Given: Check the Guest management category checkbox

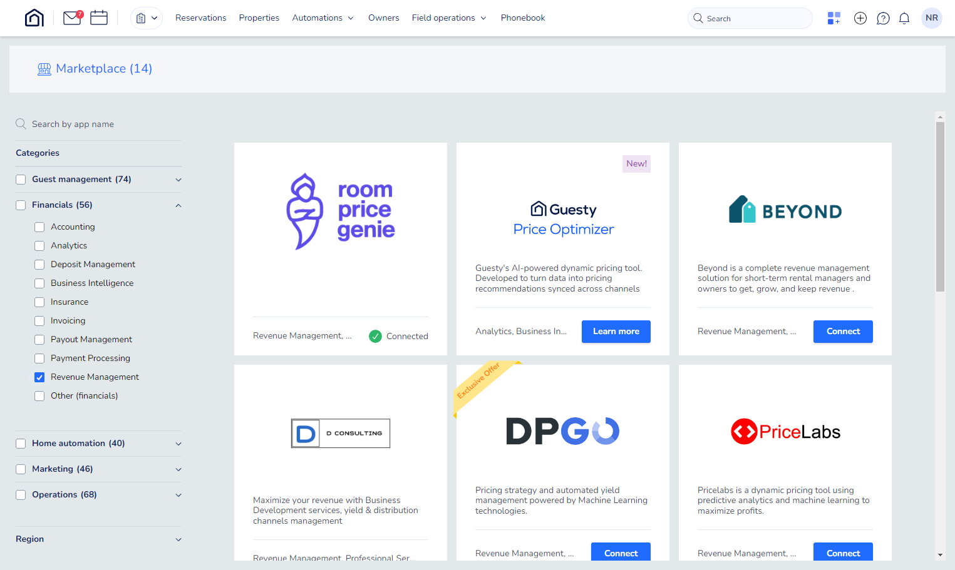Looking at the screenshot, I should (21, 180).
